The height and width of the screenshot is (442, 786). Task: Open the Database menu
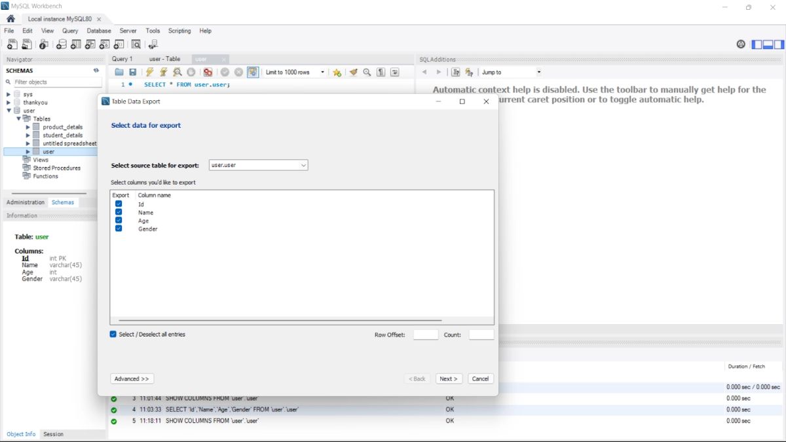(x=99, y=31)
